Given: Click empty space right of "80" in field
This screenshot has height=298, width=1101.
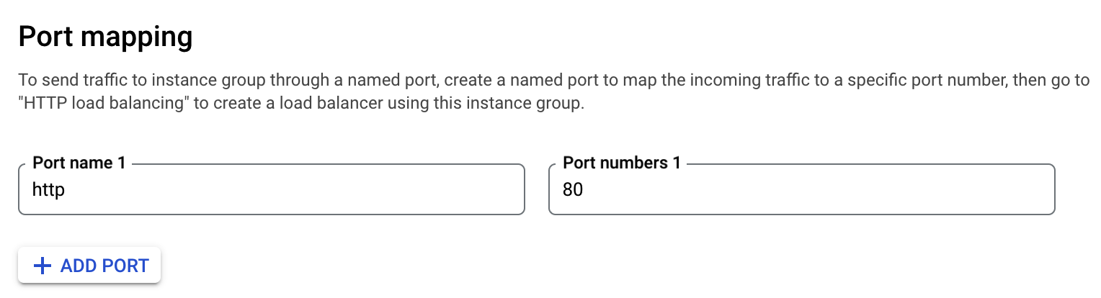Looking at the screenshot, I should tap(814, 190).
